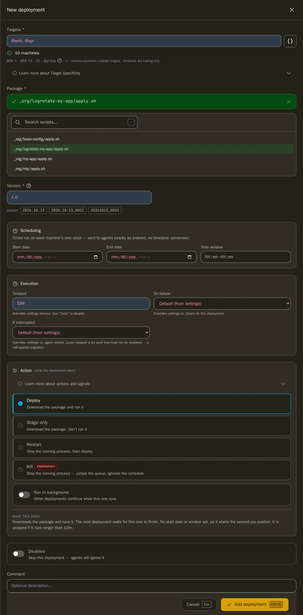Insert version 20261013_0052
The height and width of the screenshot is (615, 303).
(105, 210)
